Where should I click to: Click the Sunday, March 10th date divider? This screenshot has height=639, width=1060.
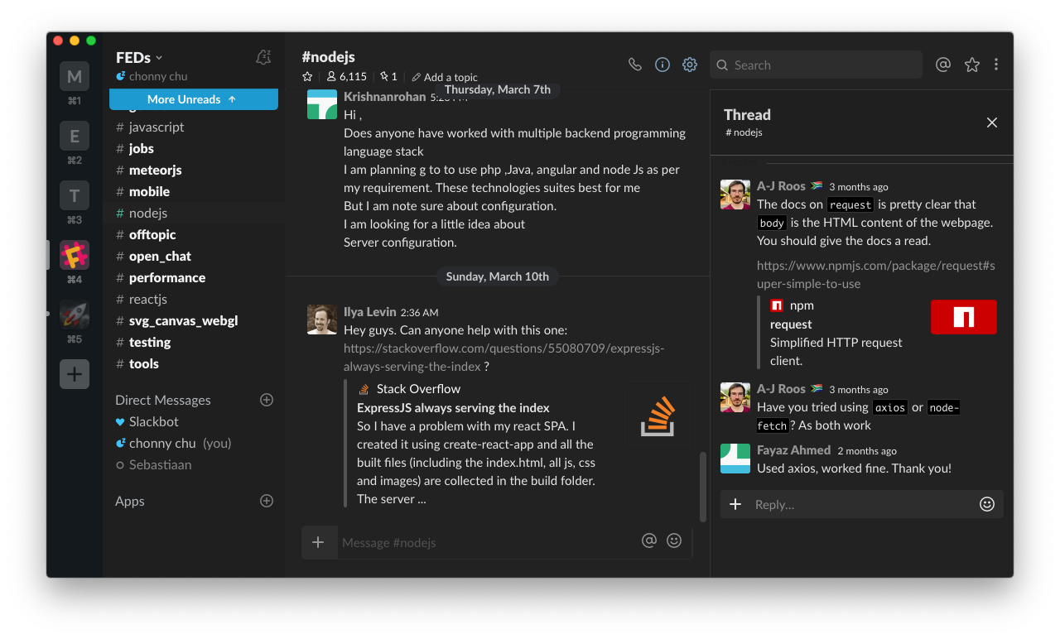click(497, 276)
